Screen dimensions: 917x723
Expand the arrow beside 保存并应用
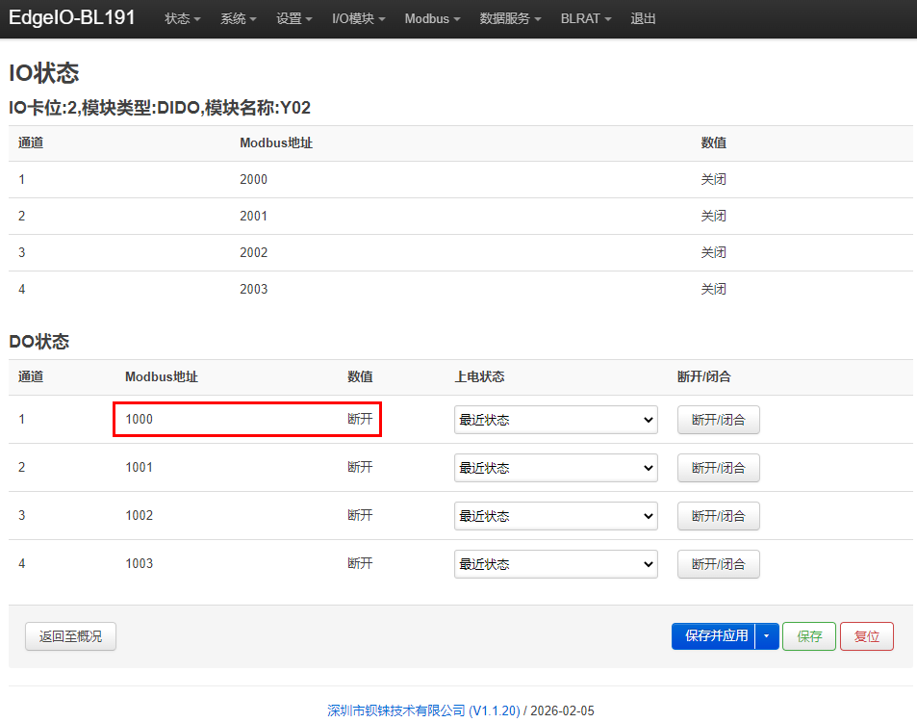tap(767, 635)
